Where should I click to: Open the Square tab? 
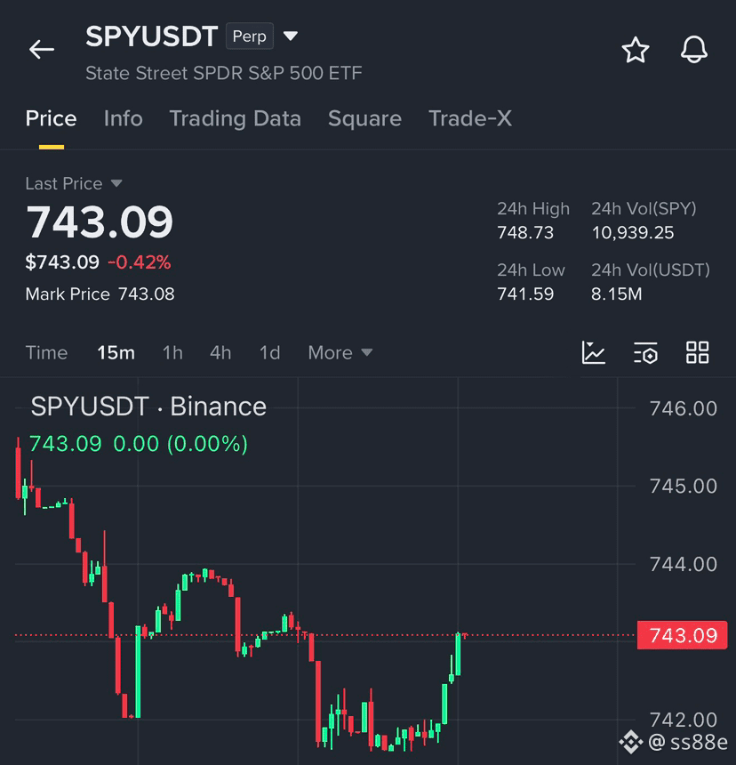click(364, 118)
